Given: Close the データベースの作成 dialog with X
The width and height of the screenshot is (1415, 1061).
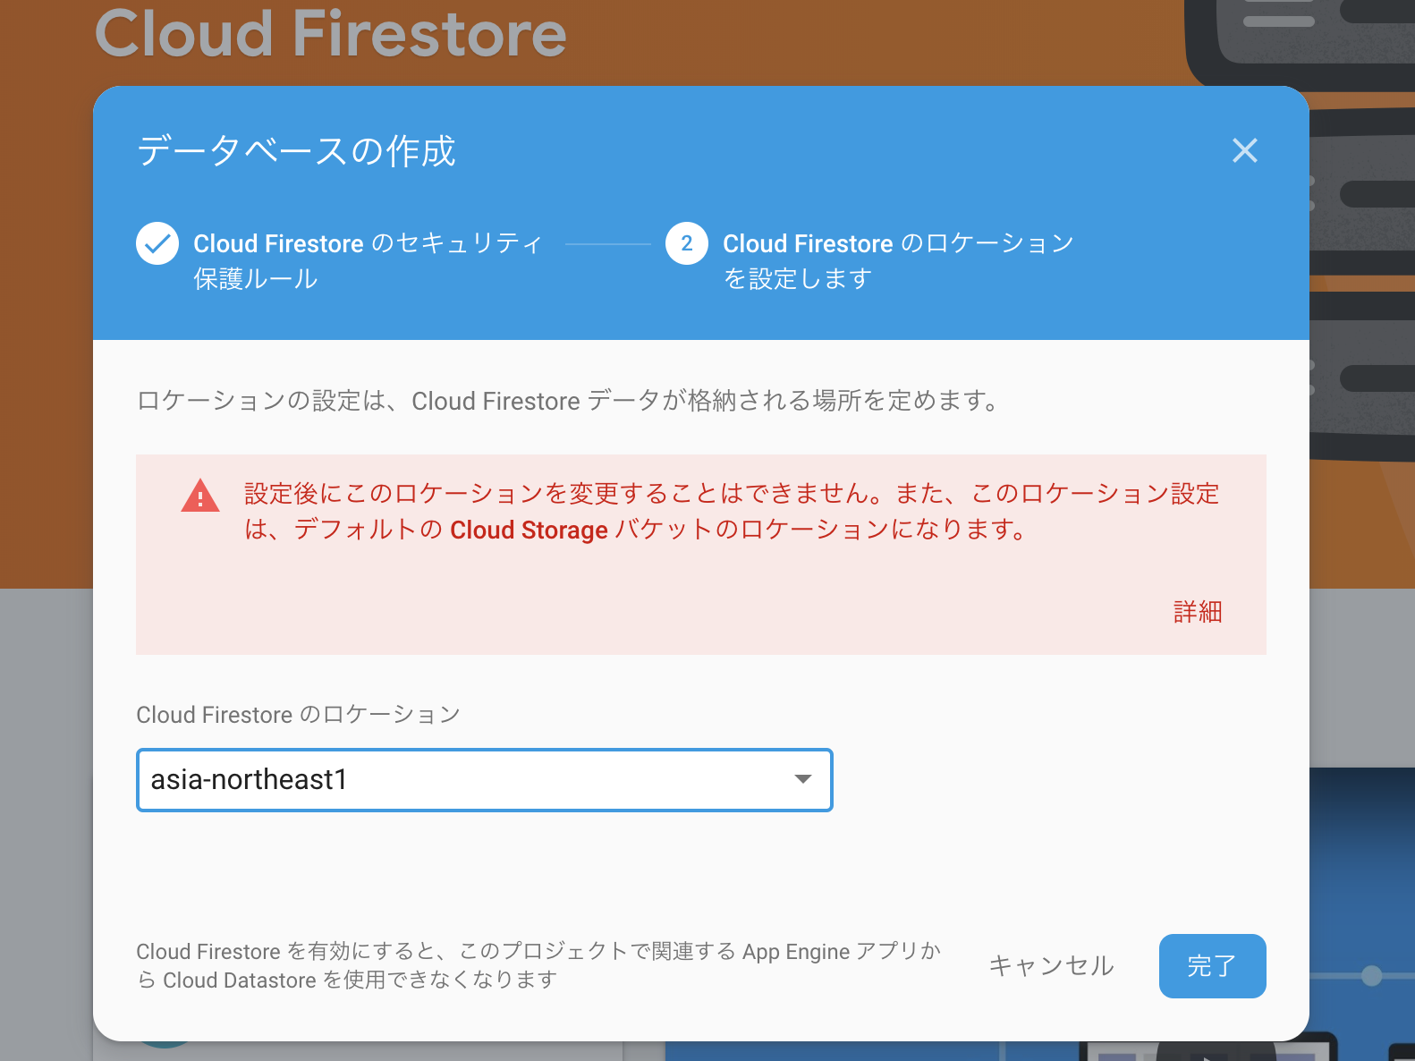Looking at the screenshot, I should [x=1244, y=150].
